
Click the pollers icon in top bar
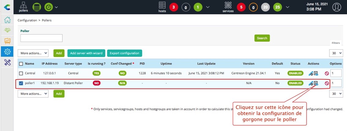coord(23,7)
